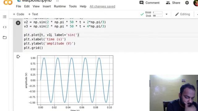Open the Edit menu
This screenshot has width=198, height=111.
pos(27,6)
